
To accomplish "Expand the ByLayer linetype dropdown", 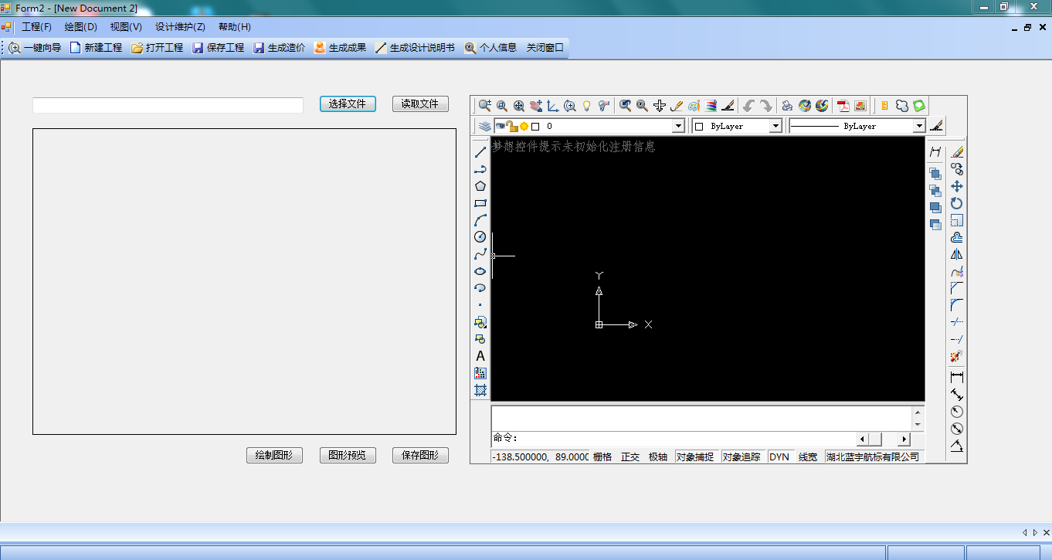I will pyautogui.click(x=919, y=126).
